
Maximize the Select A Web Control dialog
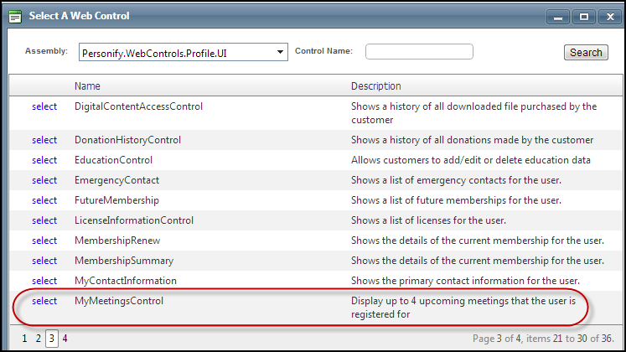coord(583,16)
